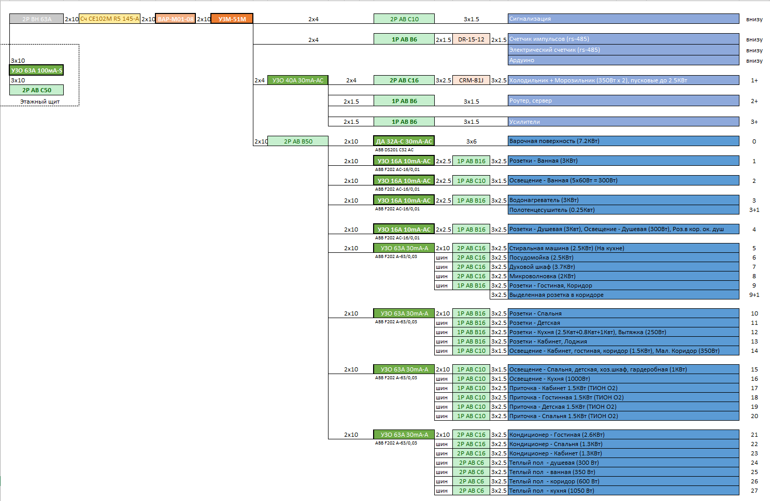Click 'Приточка - Детская 1.5КВт' cell
The width and height of the screenshot is (770, 501).
pos(624,407)
